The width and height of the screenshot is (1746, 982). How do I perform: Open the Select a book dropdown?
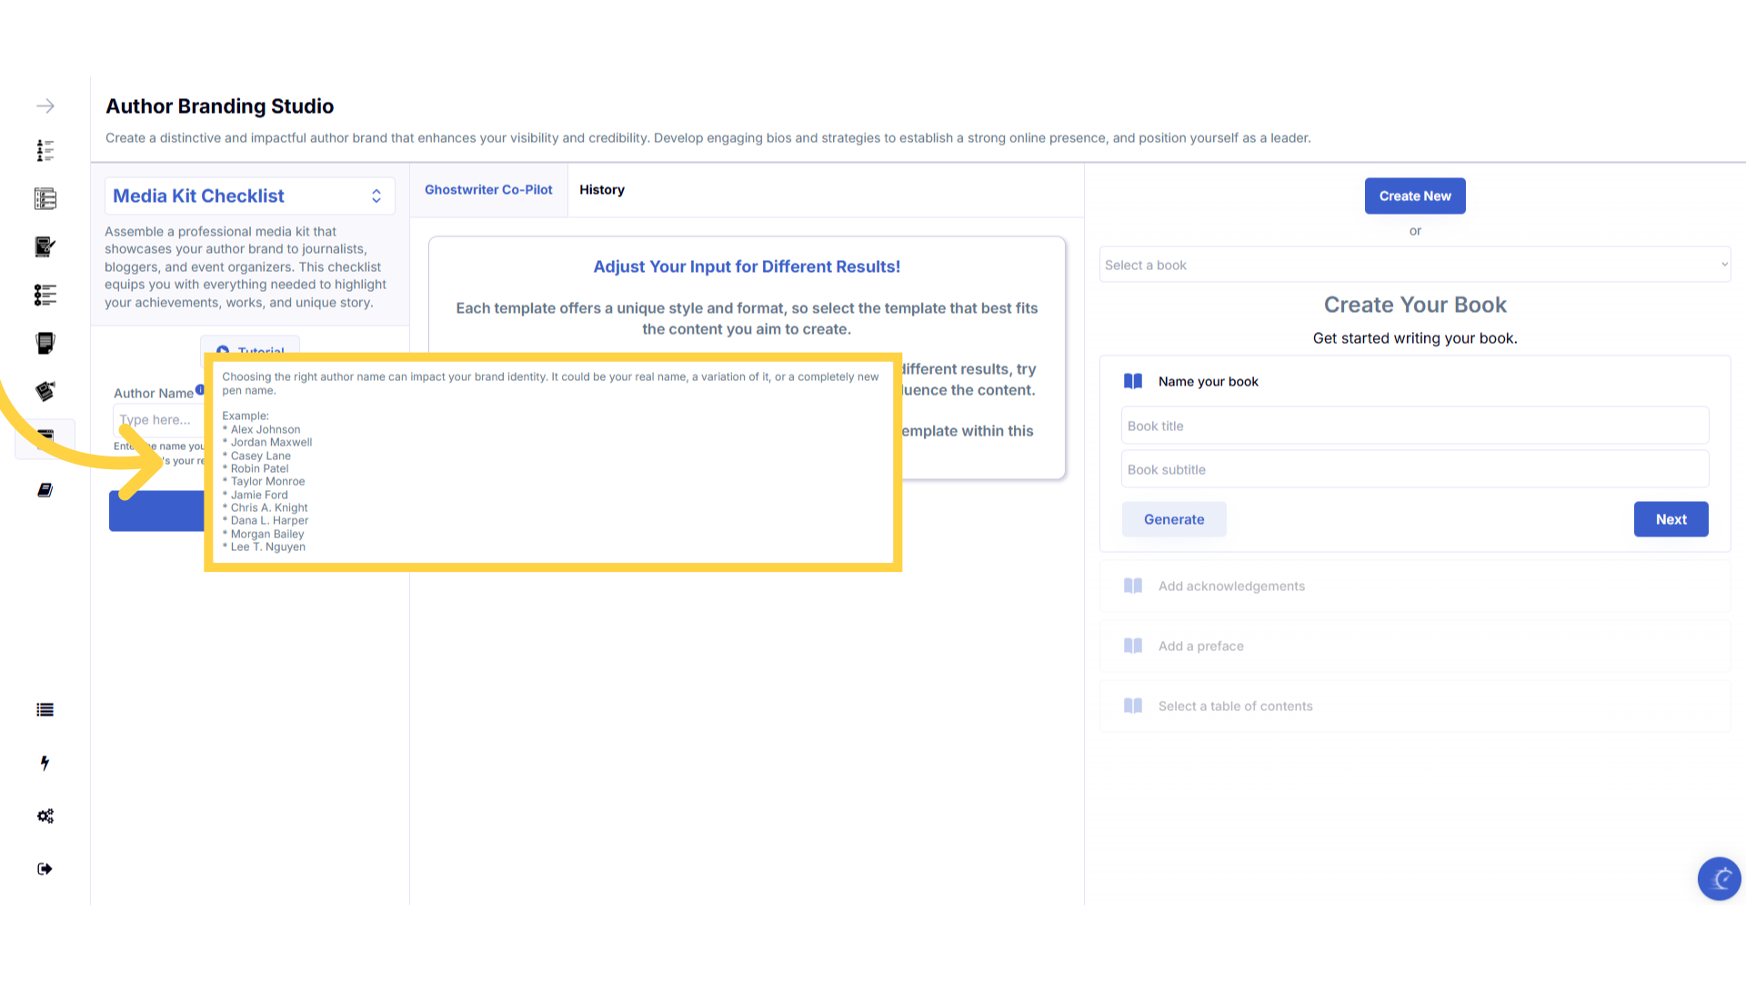(x=1414, y=265)
